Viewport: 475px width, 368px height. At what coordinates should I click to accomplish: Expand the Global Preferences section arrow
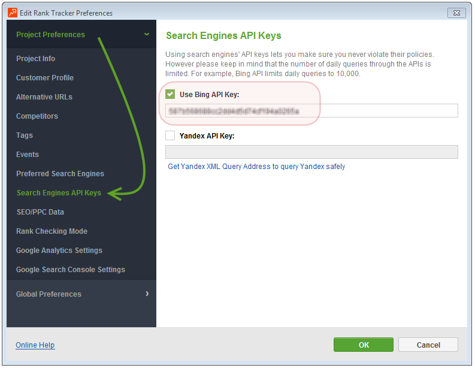(147, 294)
